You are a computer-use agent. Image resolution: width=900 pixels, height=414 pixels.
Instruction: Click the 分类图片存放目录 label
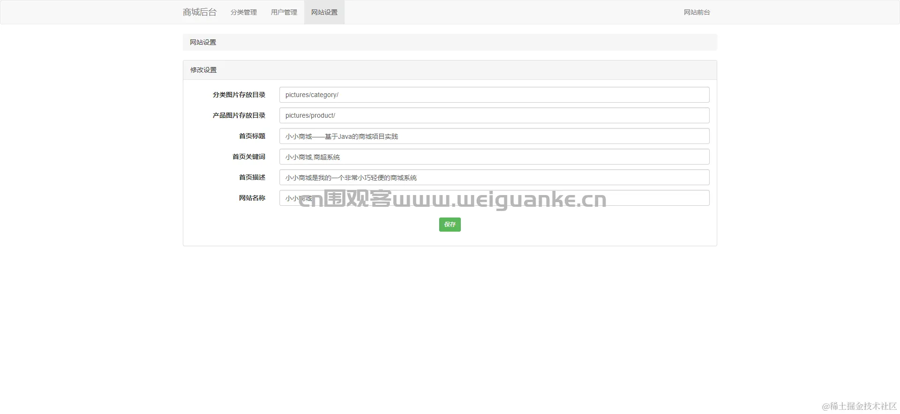tap(239, 95)
